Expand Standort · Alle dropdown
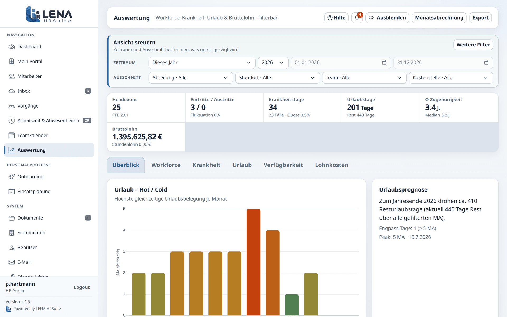The image size is (507, 317). tap(278, 78)
